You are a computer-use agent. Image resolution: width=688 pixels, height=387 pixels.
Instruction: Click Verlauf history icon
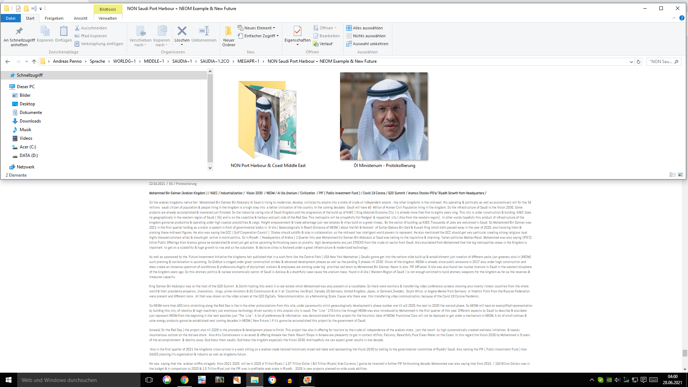pos(316,44)
